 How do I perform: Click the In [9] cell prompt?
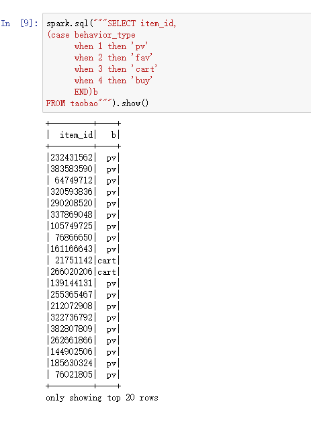[x=19, y=24]
